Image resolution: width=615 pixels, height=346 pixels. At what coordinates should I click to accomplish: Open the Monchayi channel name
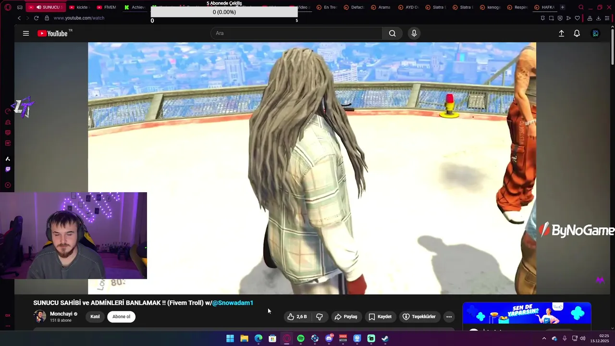(x=61, y=314)
